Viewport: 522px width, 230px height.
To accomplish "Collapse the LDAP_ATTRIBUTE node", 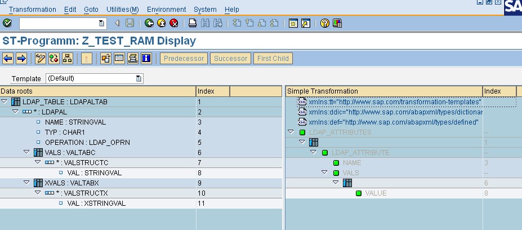I will (313, 152).
